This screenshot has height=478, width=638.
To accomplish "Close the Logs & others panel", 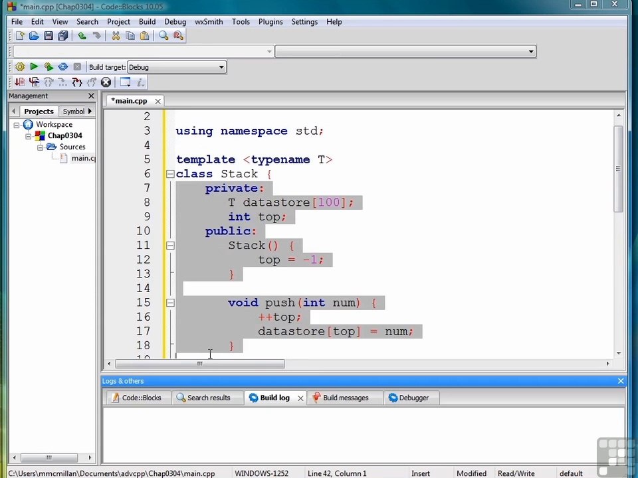I will (621, 381).
